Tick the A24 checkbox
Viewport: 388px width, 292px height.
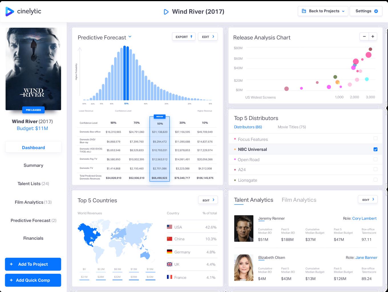pos(375,169)
